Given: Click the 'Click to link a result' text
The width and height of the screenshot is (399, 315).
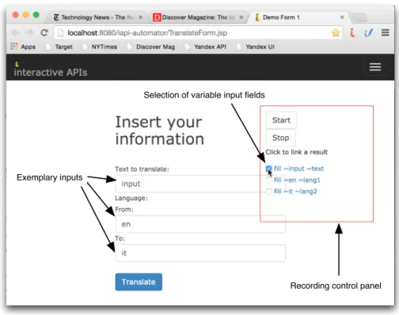Looking at the screenshot, I should click(x=296, y=152).
